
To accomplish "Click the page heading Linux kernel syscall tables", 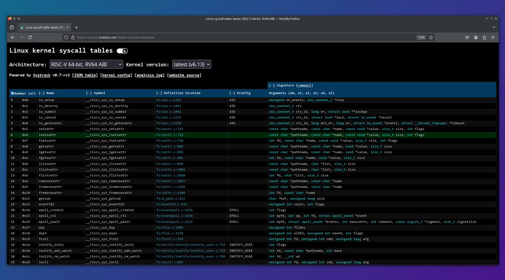I will tap(61, 50).
